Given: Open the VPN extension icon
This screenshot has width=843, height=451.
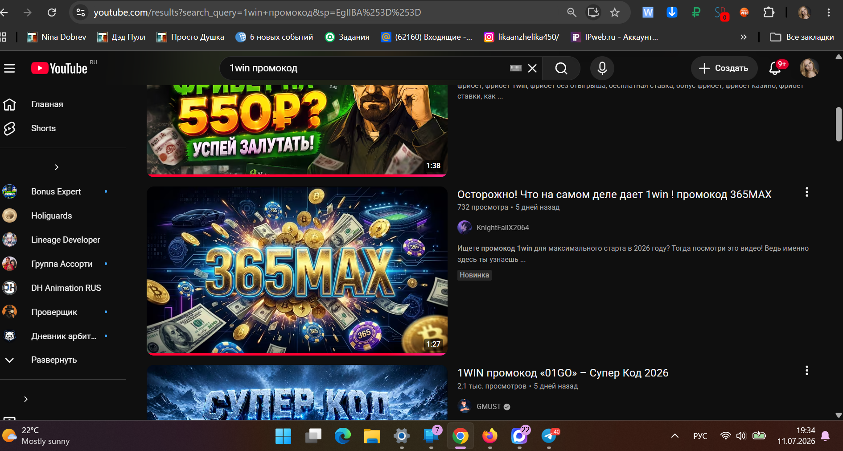Looking at the screenshot, I should 744,12.
